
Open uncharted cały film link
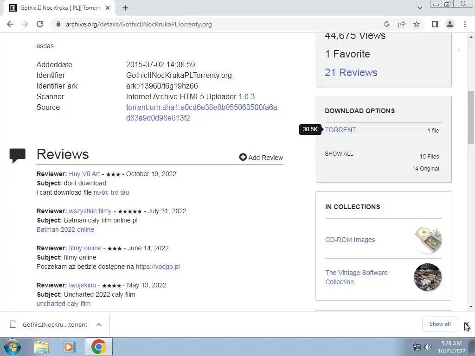[x=63, y=304]
